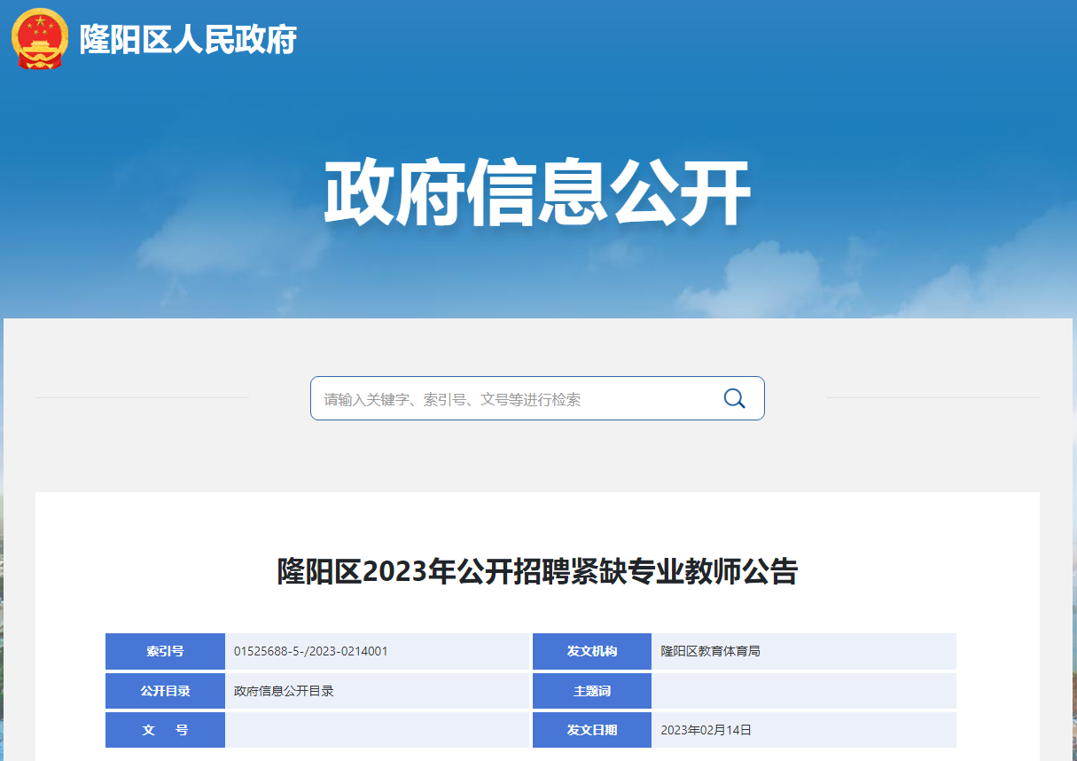Click the 公开目录 label cell
Image resolution: width=1077 pixels, height=761 pixels.
[x=165, y=691]
